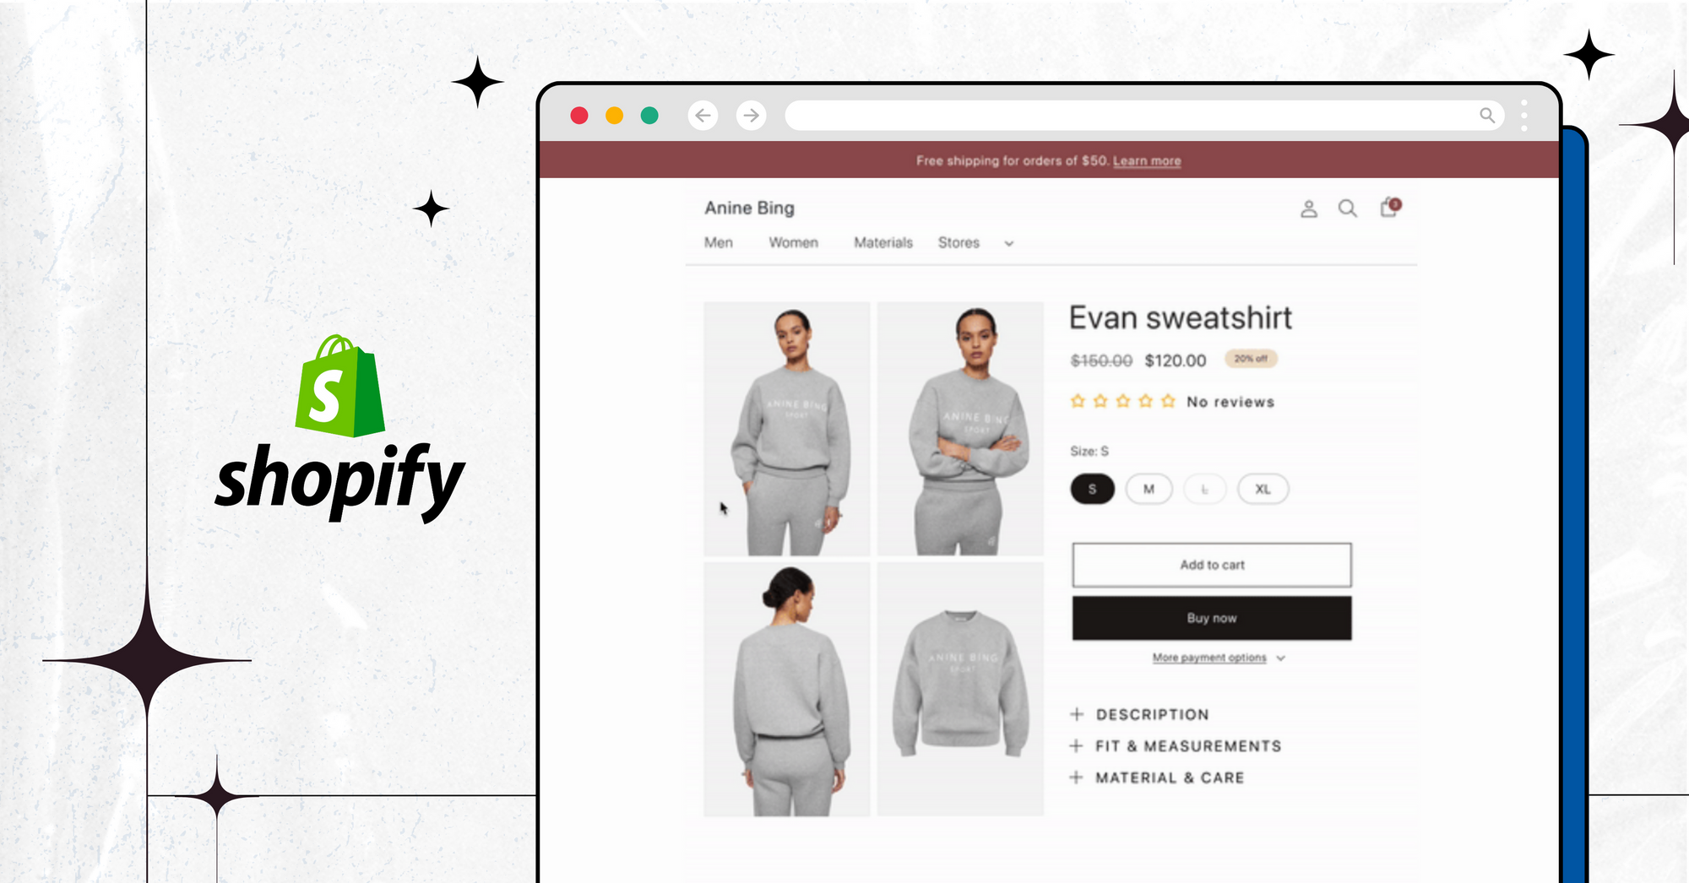Open the account profile icon
Image resolution: width=1689 pixels, height=883 pixels.
pos(1309,209)
